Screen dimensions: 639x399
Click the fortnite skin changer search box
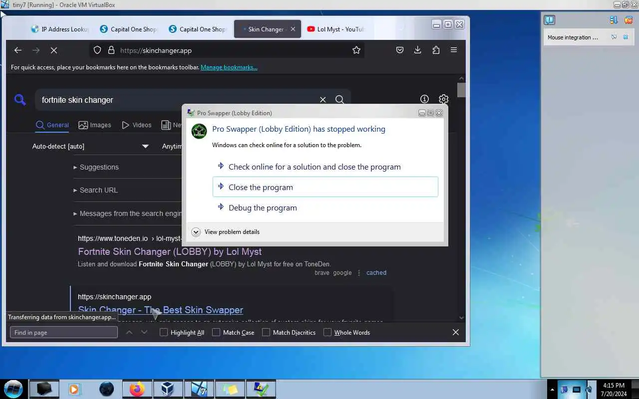[177, 100]
